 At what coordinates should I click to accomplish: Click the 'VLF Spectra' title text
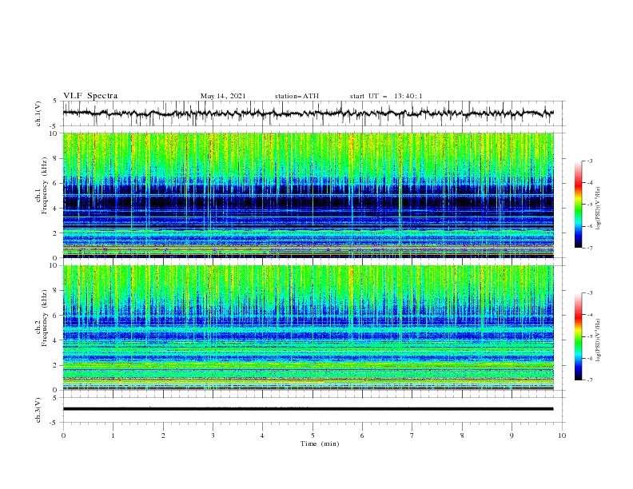pos(90,96)
